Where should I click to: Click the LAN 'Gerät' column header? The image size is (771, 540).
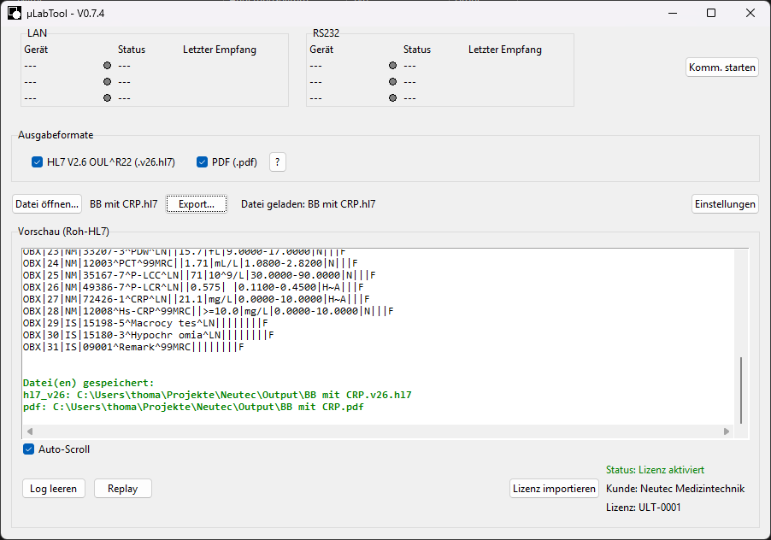click(36, 50)
